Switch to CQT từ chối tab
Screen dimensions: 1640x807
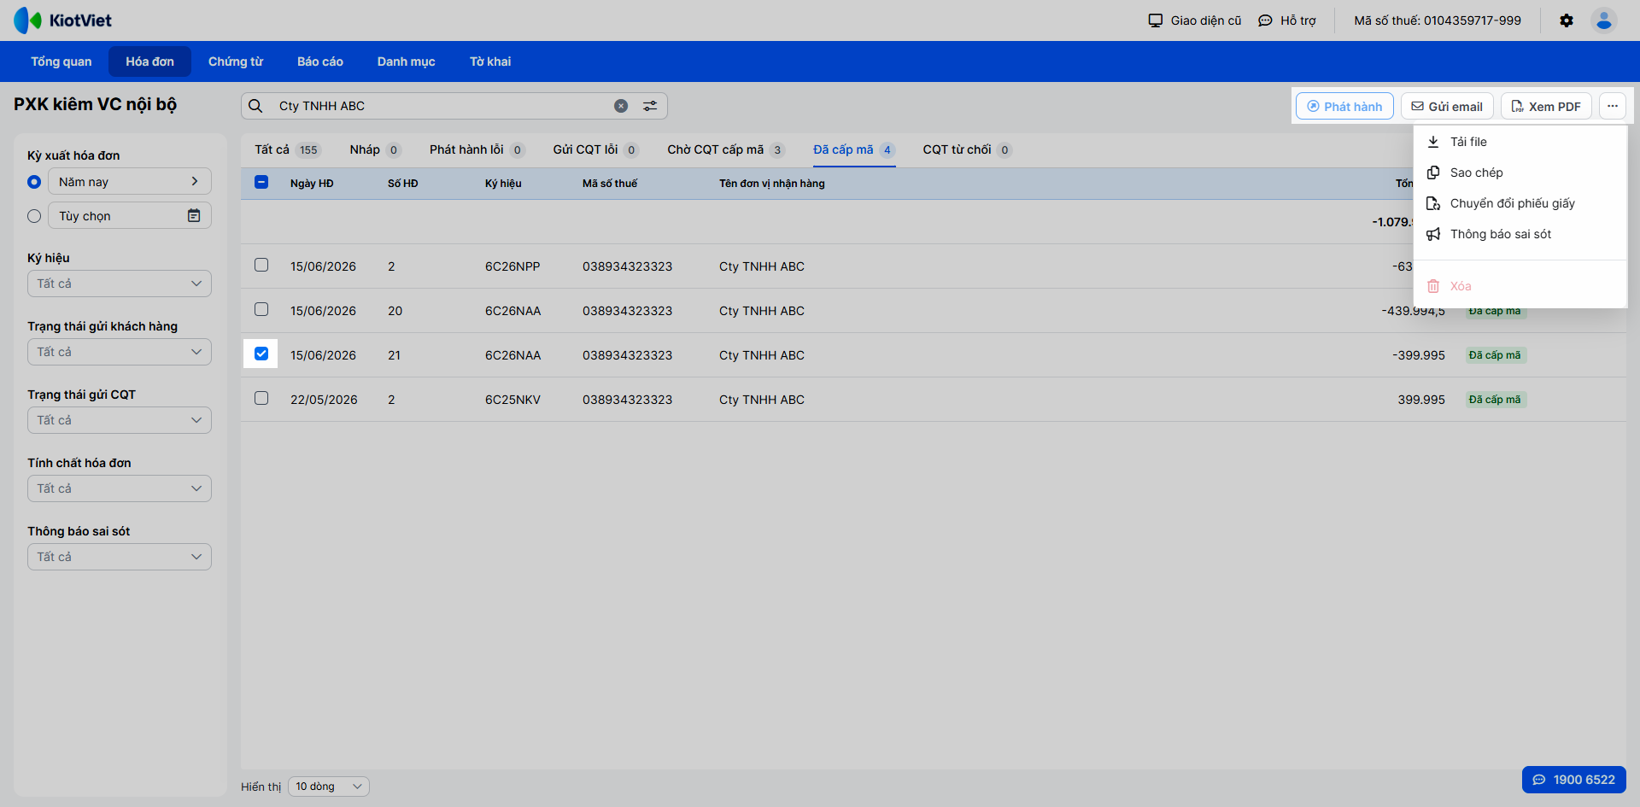point(967,149)
